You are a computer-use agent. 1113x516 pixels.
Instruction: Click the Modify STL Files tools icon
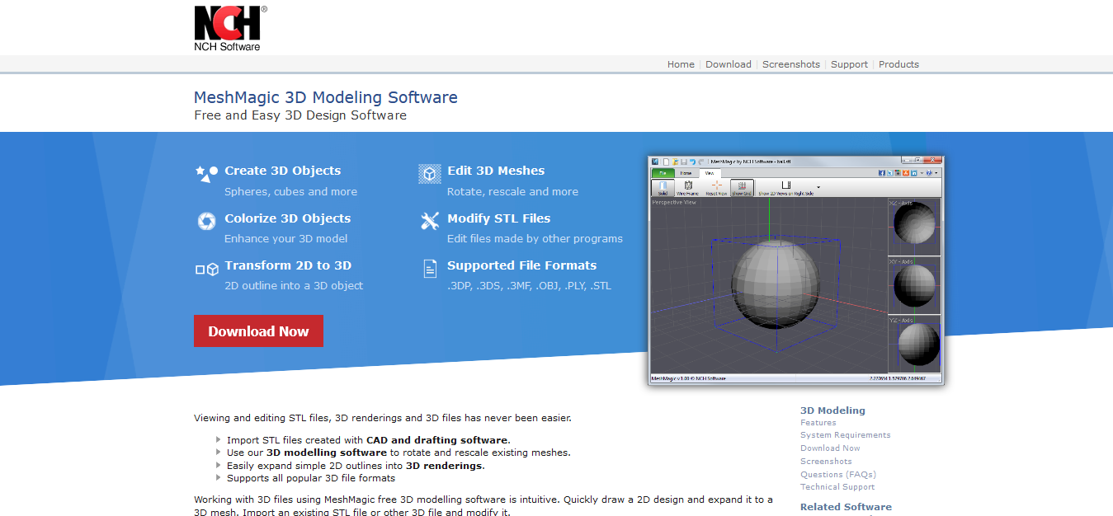[429, 221]
